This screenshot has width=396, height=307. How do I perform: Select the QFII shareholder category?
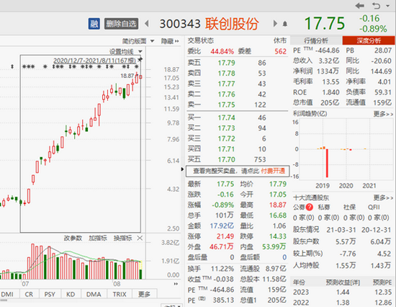[374, 208]
